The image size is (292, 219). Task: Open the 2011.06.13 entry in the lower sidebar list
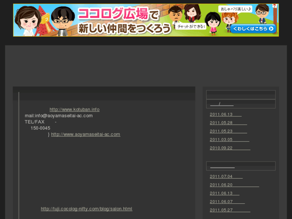[225, 193]
